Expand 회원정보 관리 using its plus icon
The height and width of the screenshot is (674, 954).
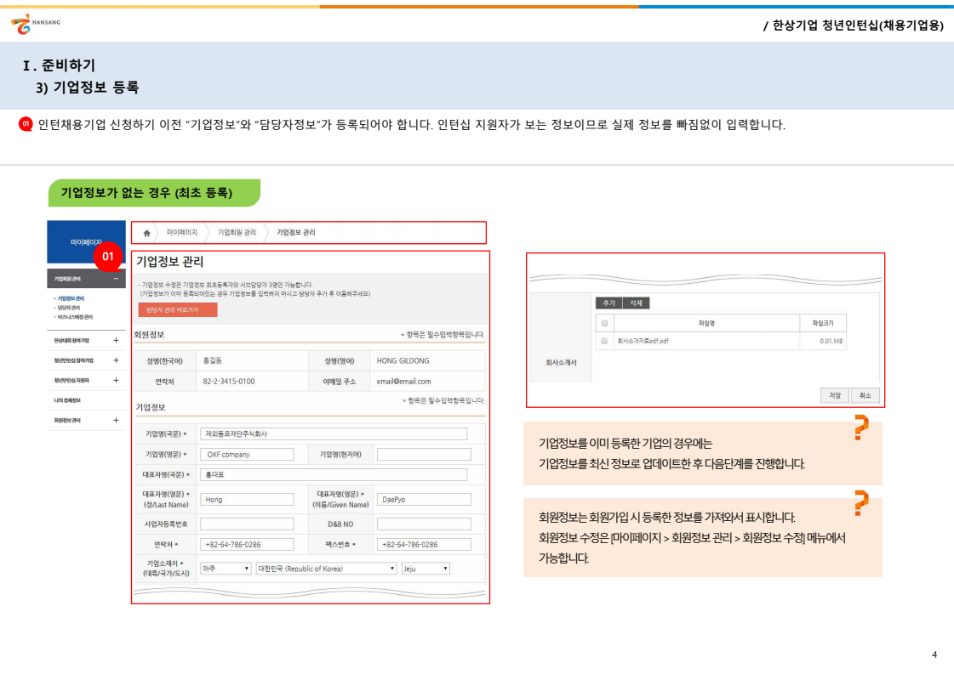pos(116,420)
